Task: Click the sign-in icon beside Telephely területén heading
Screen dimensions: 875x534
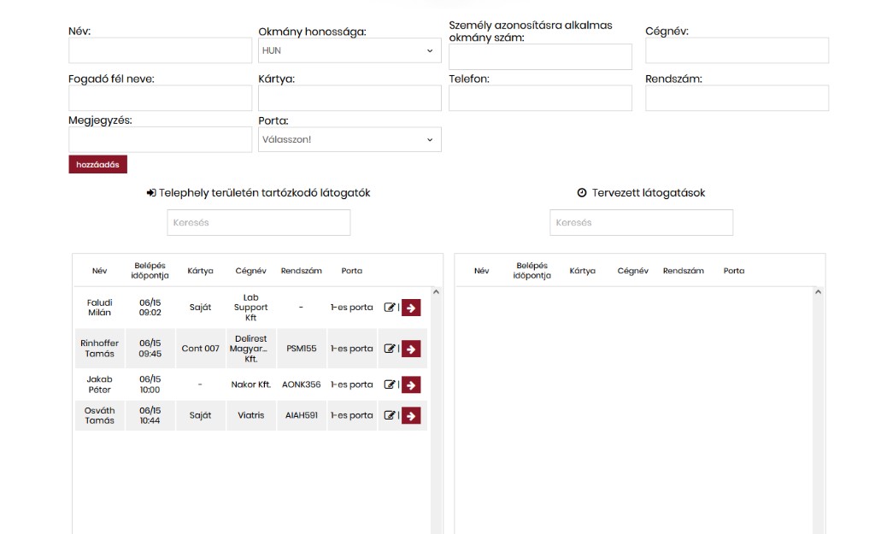Action: 151,192
